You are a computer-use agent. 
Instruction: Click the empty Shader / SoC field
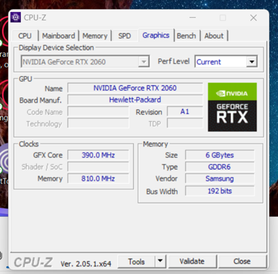click(x=98, y=167)
